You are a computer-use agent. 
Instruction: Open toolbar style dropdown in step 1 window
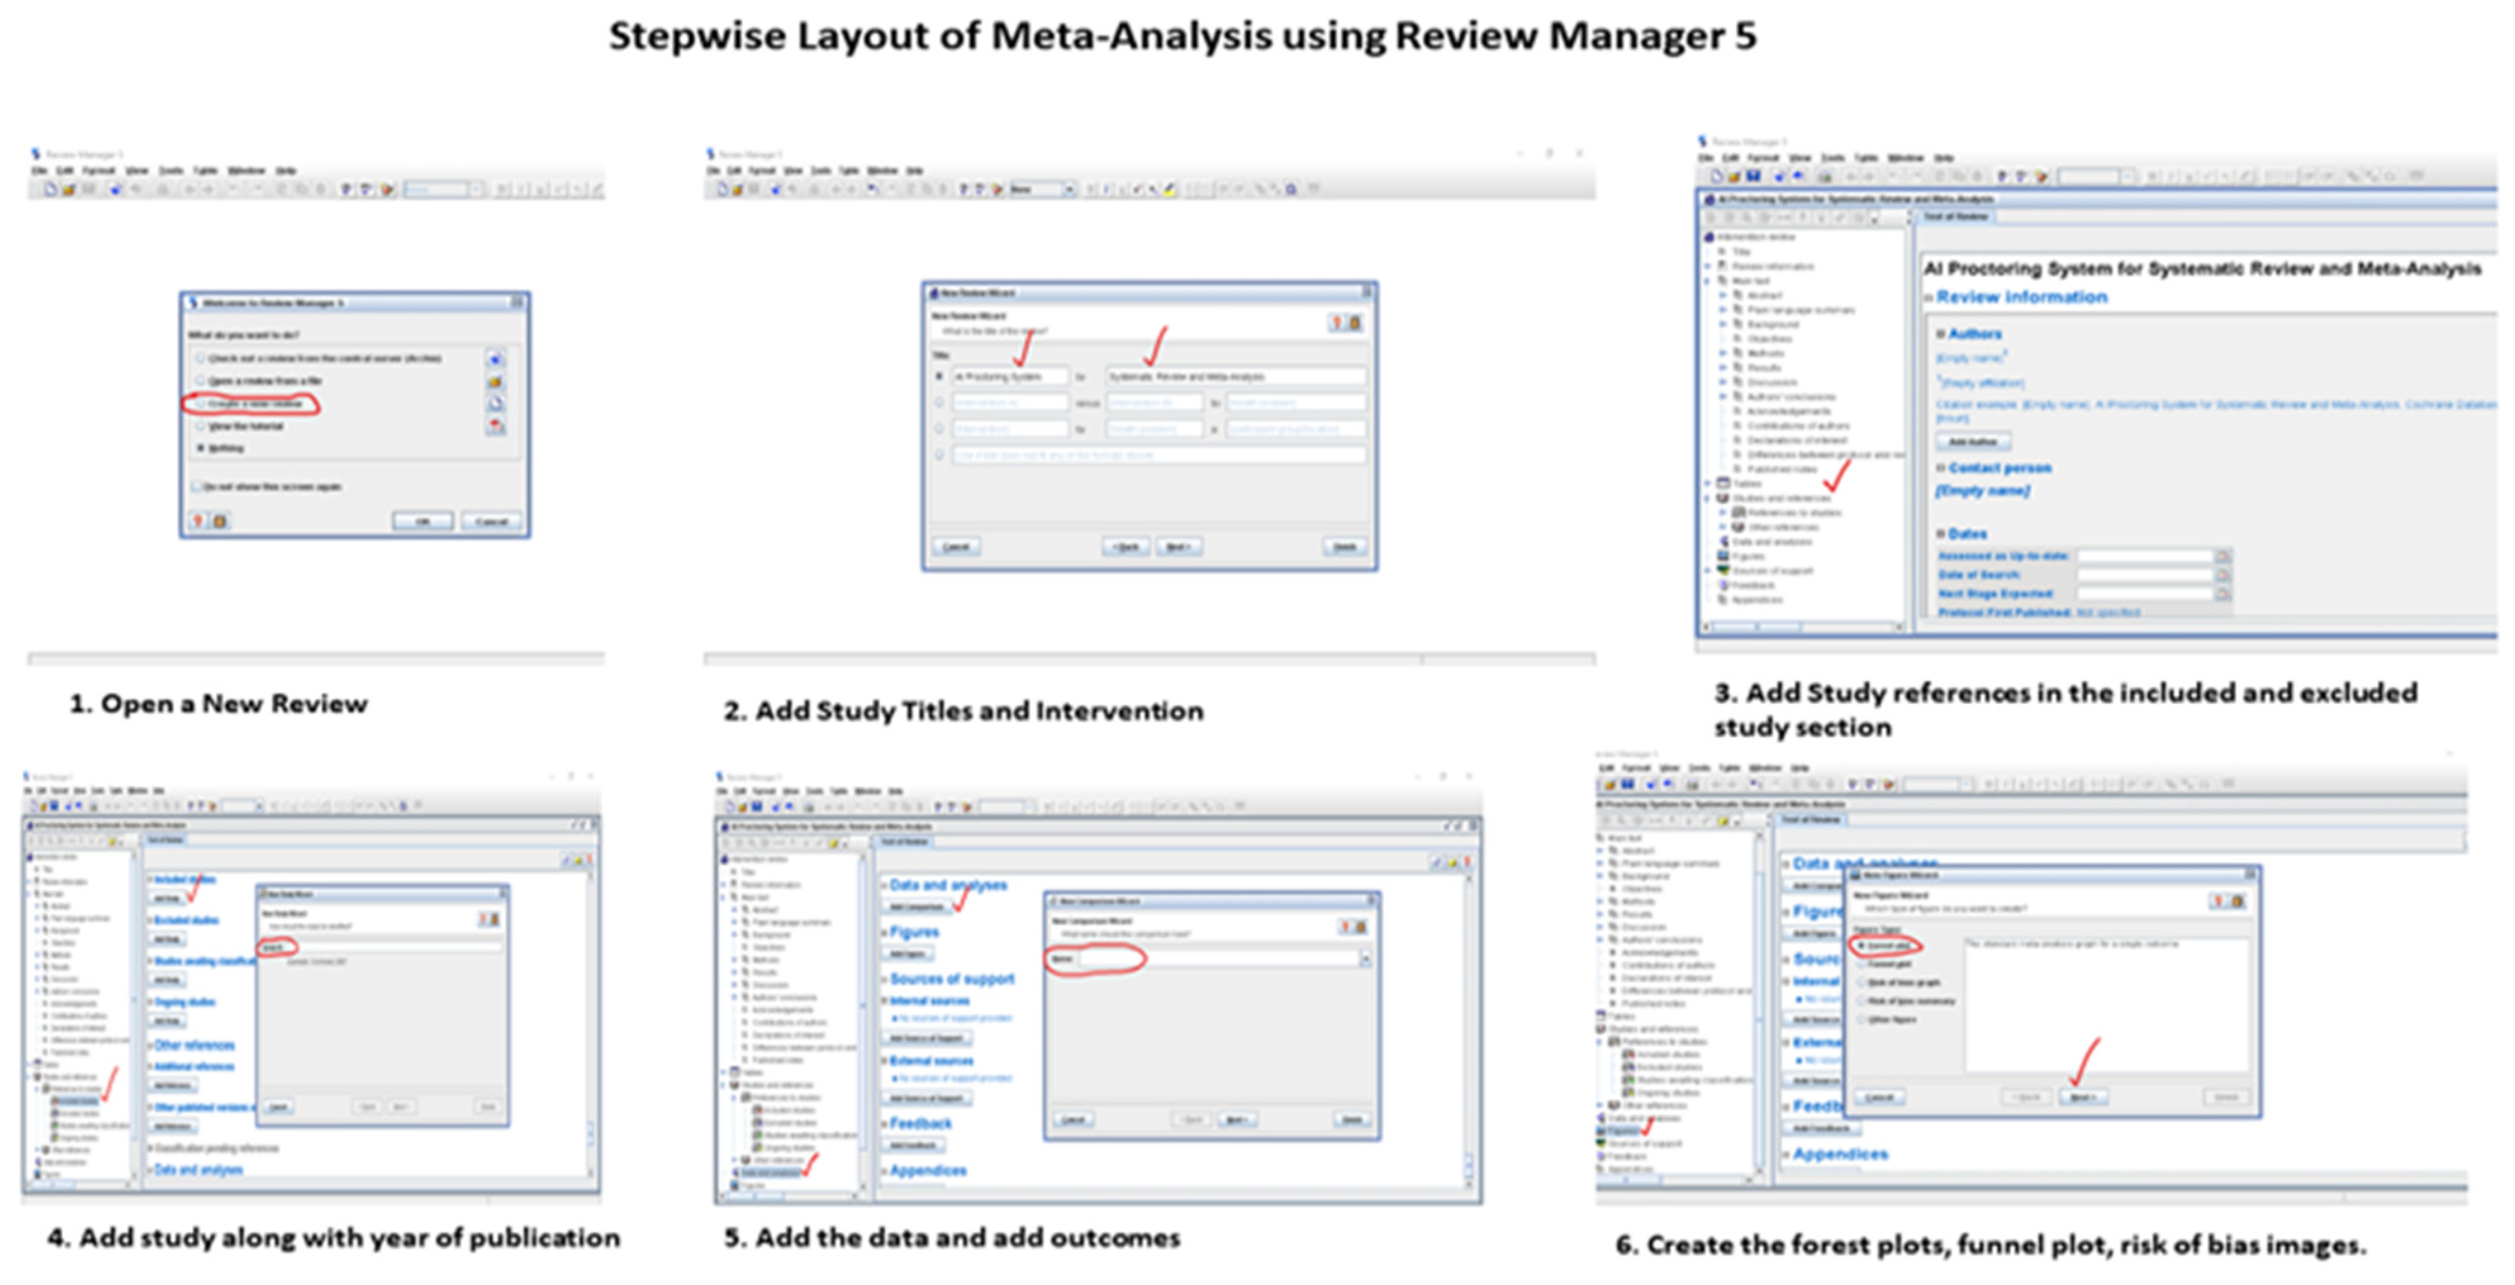coord(476,189)
